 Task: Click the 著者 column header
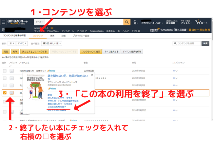86,63
